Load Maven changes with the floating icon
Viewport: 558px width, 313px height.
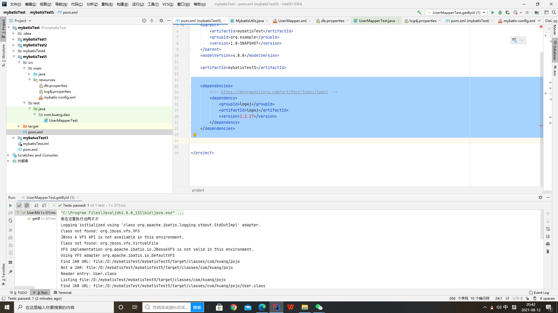coord(514,40)
